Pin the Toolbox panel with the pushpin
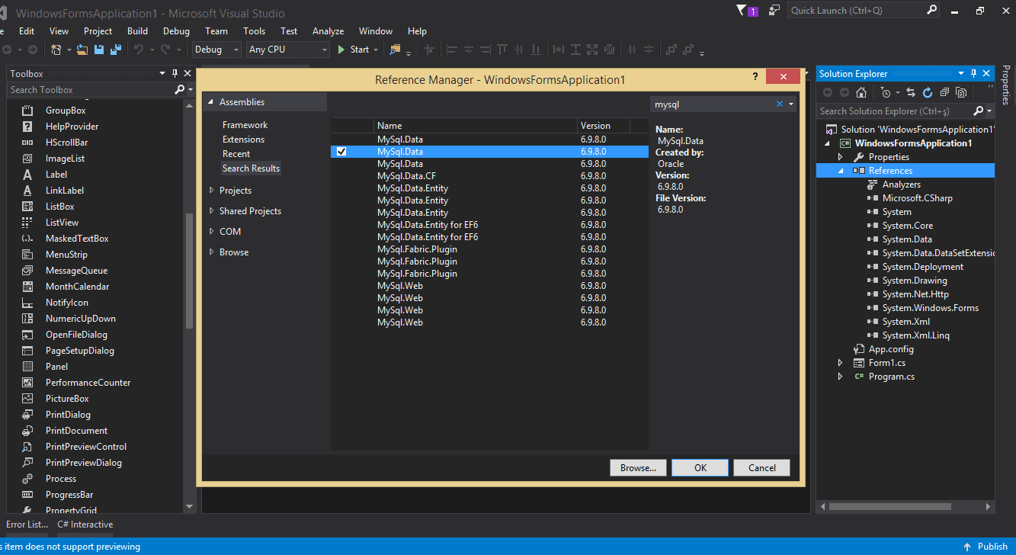 (175, 73)
